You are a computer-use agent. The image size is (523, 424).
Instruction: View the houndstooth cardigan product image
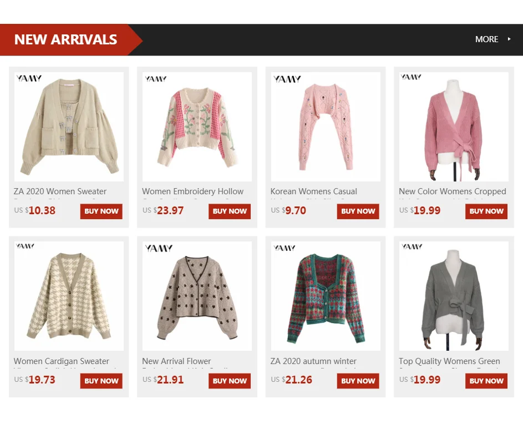tap(69, 296)
